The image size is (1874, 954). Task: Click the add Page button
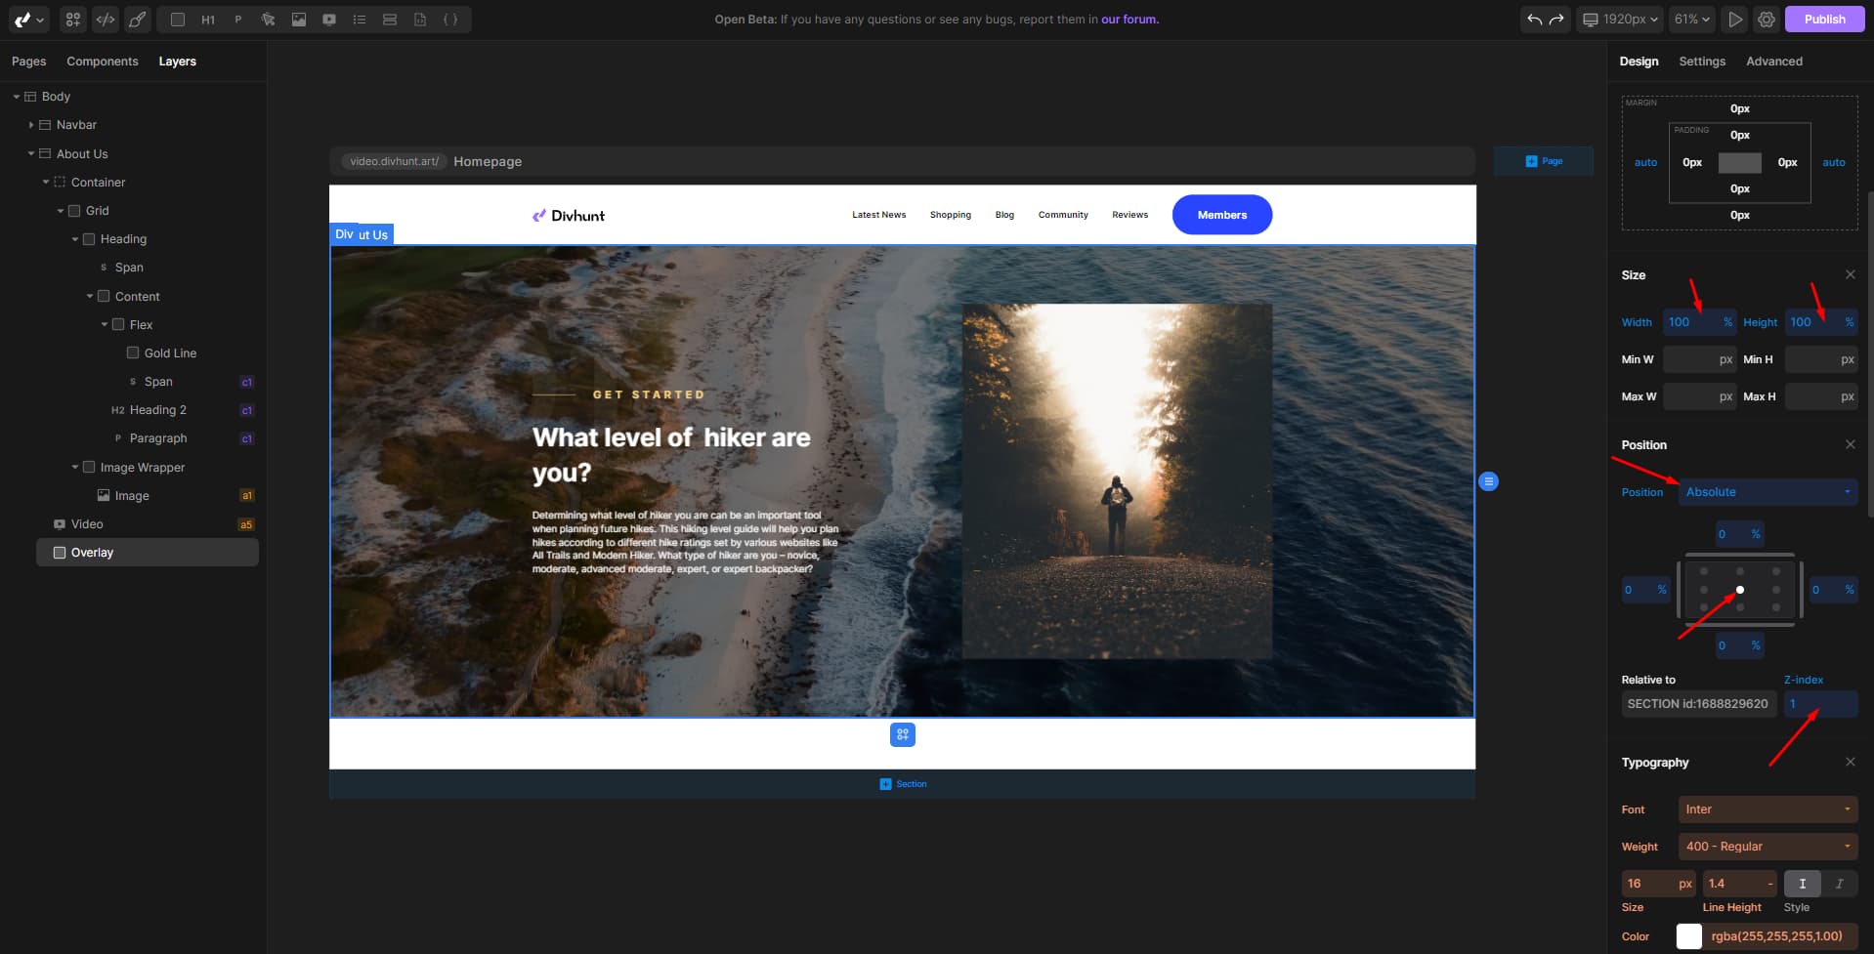[1544, 161]
